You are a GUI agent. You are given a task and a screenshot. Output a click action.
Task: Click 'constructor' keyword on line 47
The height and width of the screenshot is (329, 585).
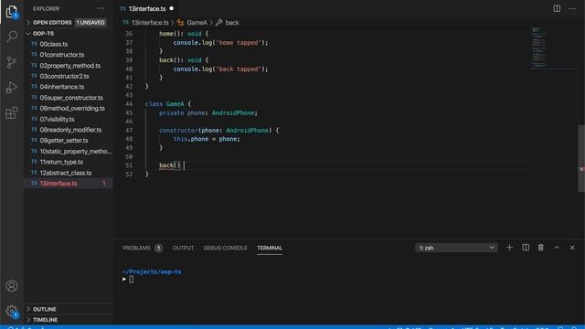(x=179, y=130)
